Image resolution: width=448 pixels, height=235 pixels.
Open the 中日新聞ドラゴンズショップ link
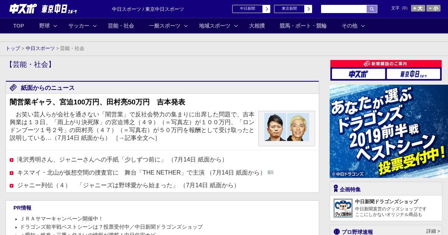pyautogui.click(x=386, y=201)
